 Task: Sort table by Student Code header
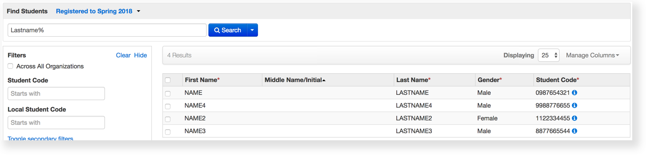[x=557, y=80]
